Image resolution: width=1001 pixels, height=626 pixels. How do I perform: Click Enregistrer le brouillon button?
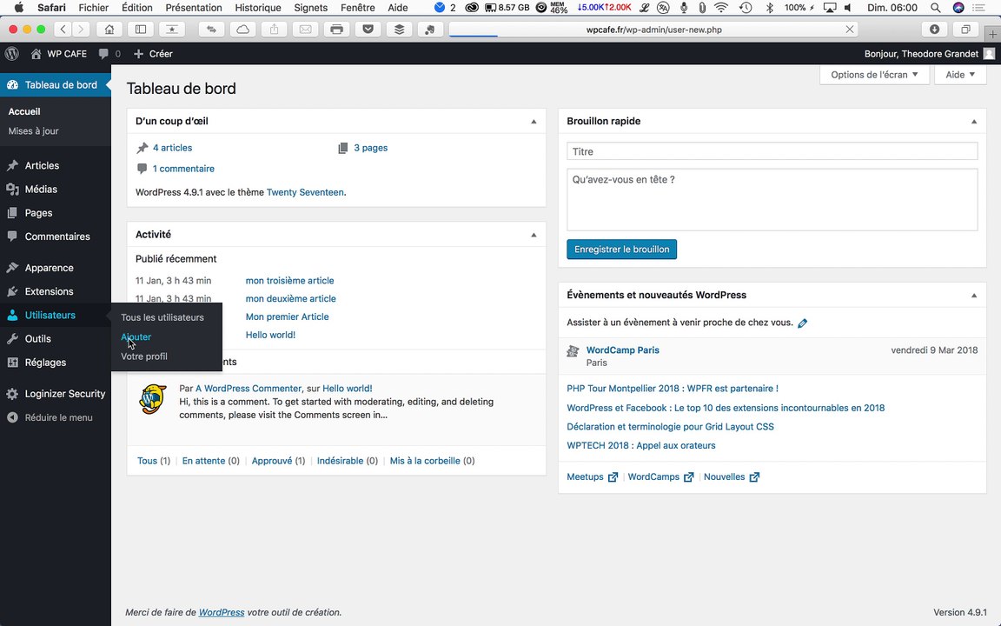point(622,250)
